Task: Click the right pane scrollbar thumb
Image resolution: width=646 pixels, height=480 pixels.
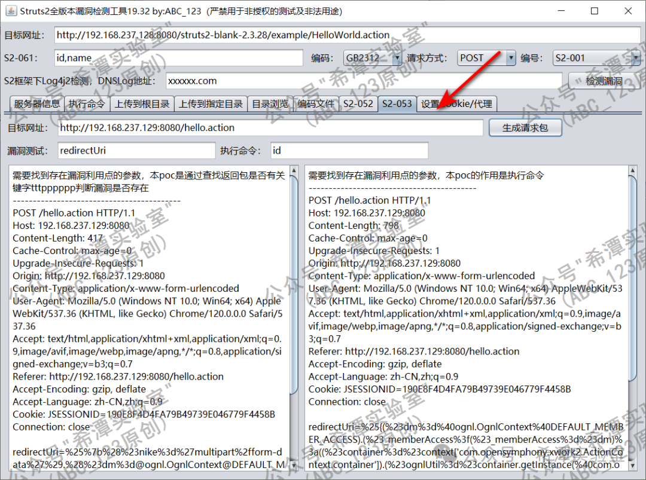Action: (x=633, y=279)
